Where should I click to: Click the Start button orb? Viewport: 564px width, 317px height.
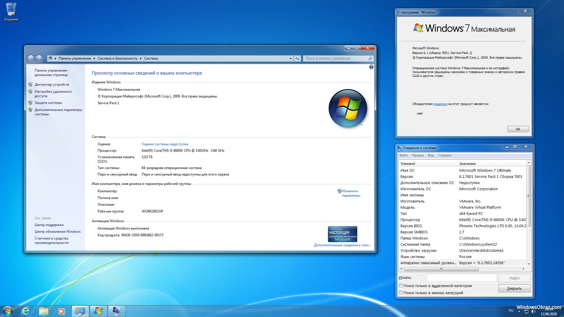click(x=8, y=311)
